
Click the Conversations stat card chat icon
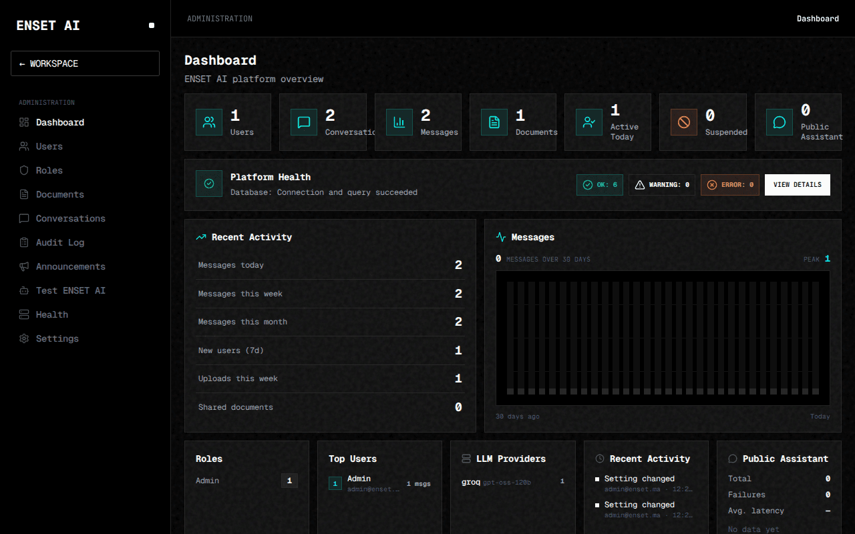[x=304, y=122]
